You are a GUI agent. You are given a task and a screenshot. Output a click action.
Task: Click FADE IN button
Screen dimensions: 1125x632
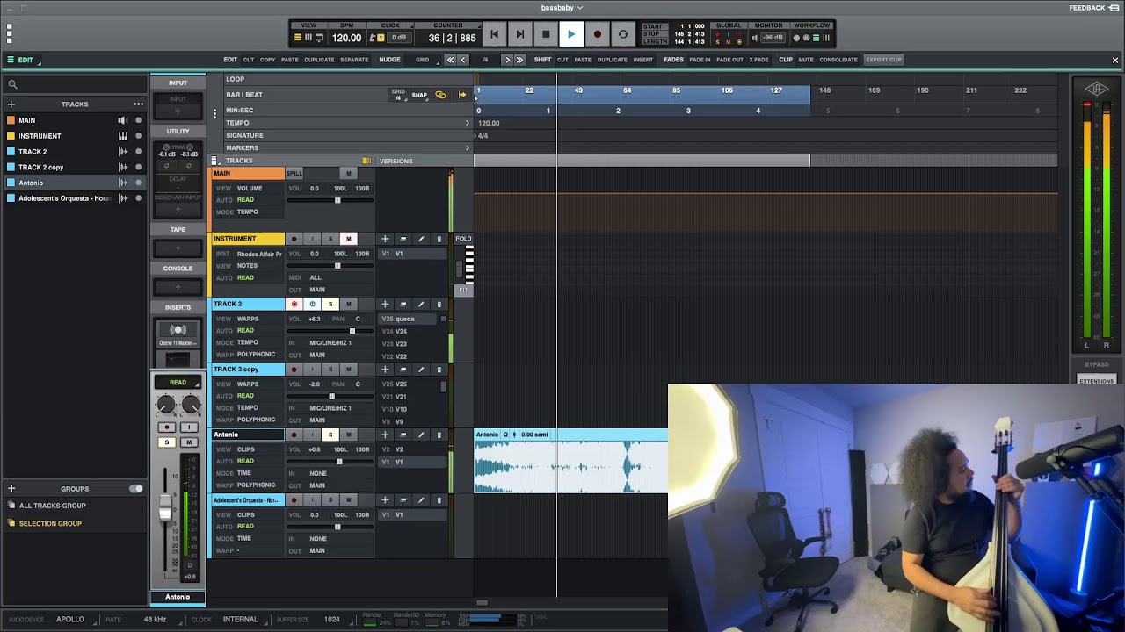700,60
